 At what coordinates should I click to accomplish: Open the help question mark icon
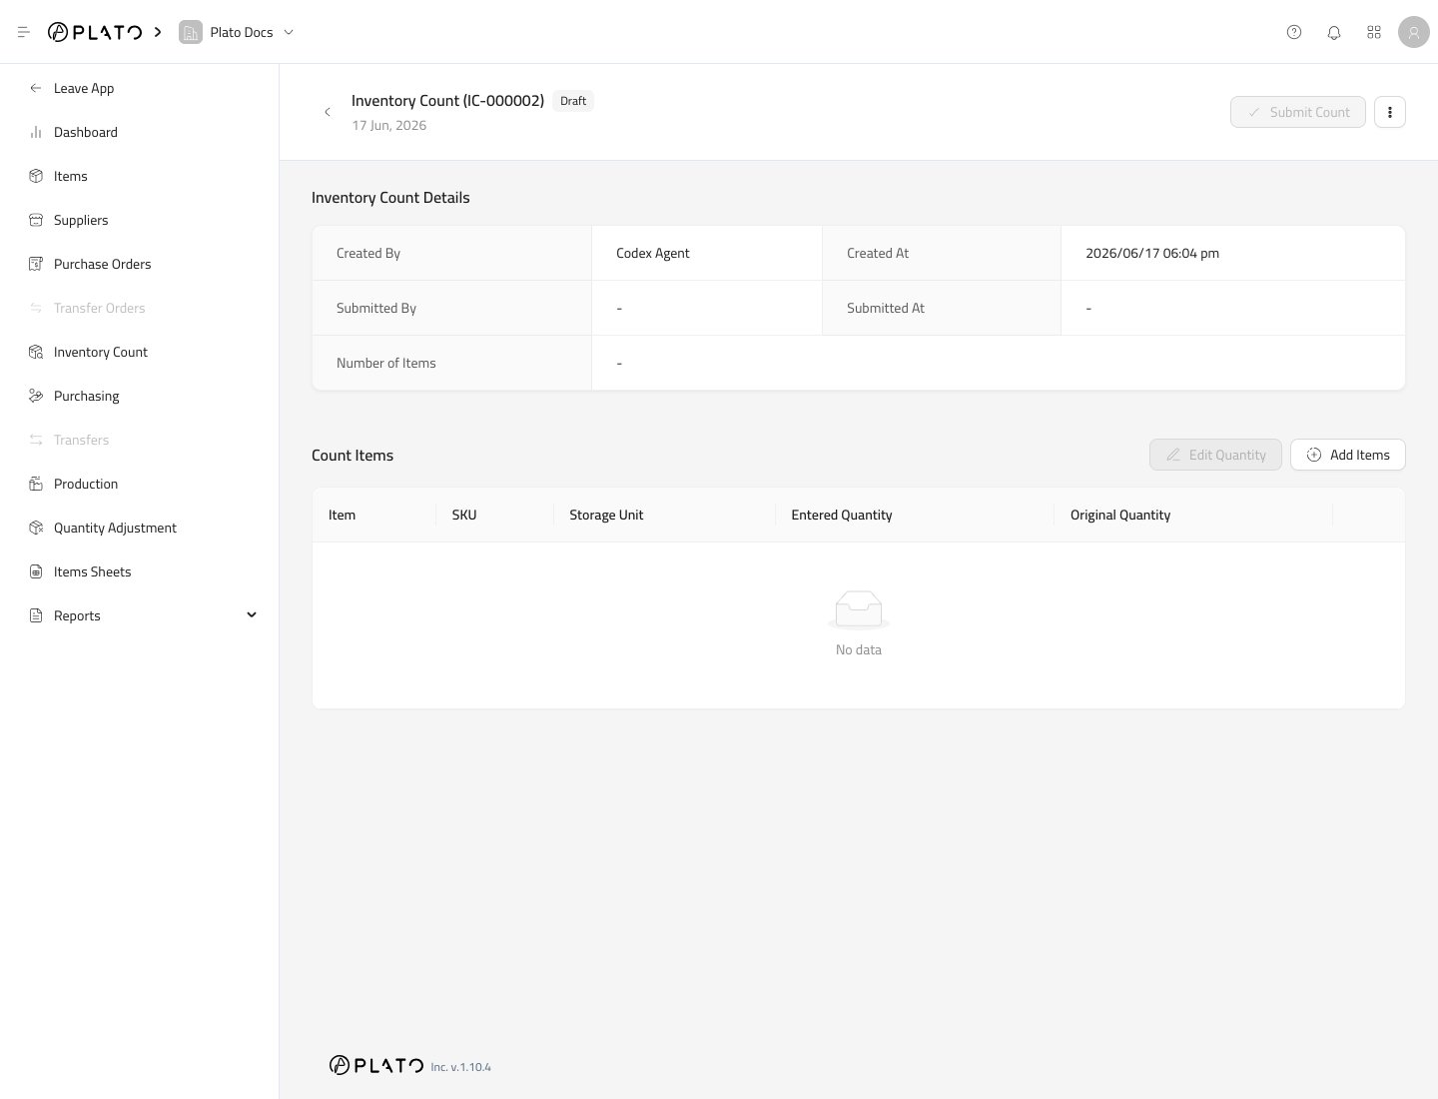pos(1294,32)
